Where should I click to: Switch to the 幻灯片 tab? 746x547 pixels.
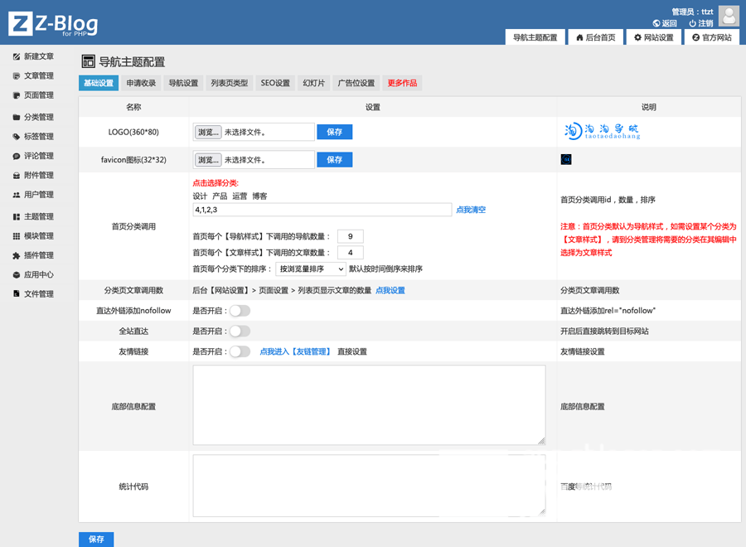(314, 83)
